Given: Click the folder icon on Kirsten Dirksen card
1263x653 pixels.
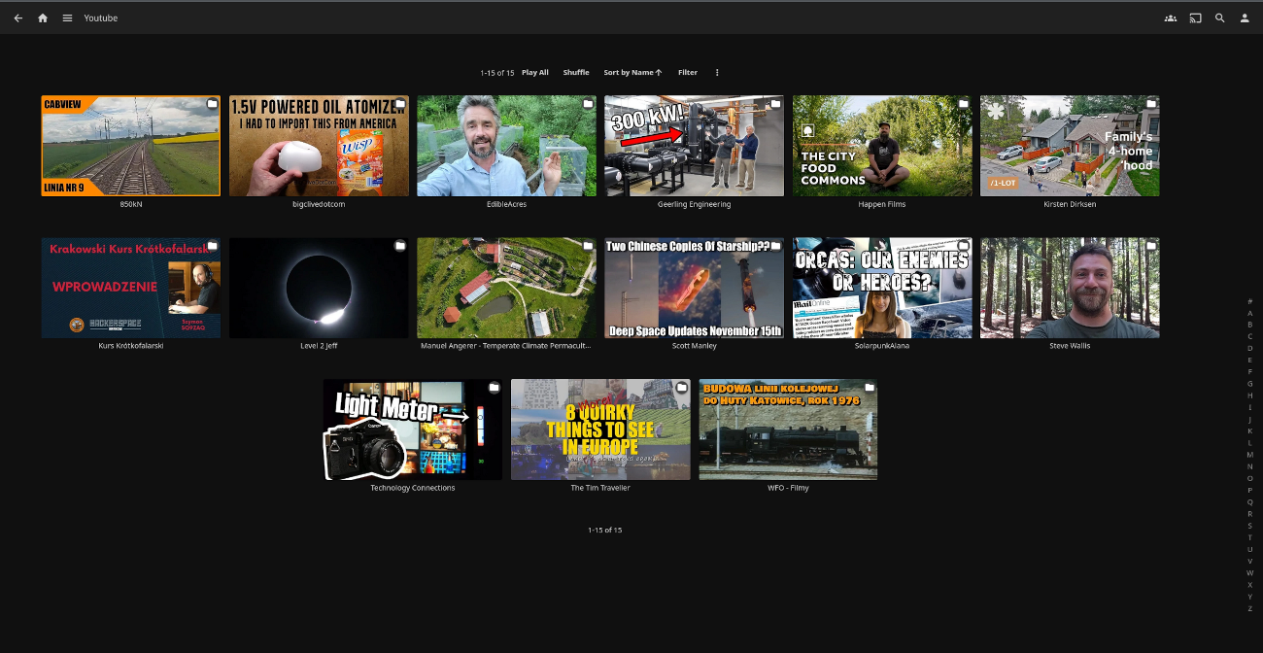Looking at the screenshot, I should coord(1151,104).
